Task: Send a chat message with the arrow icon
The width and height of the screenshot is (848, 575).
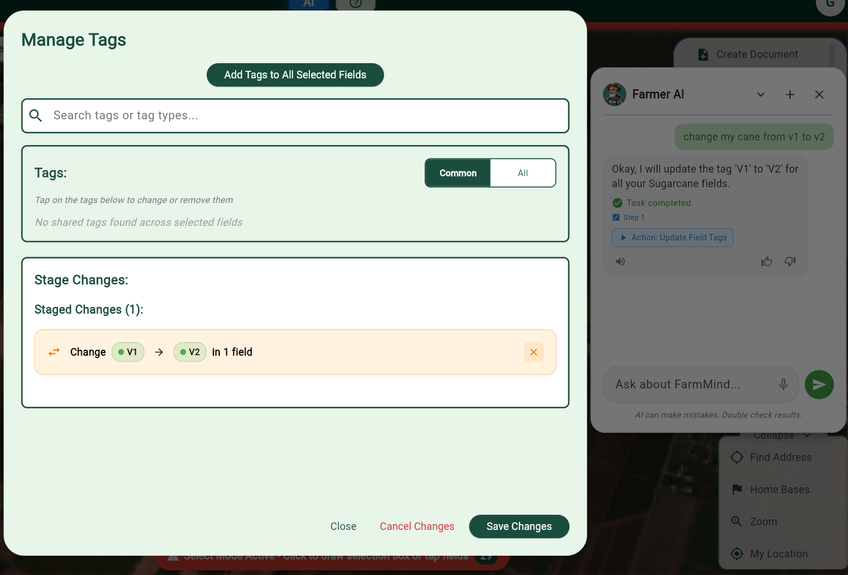Action: (819, 384)
